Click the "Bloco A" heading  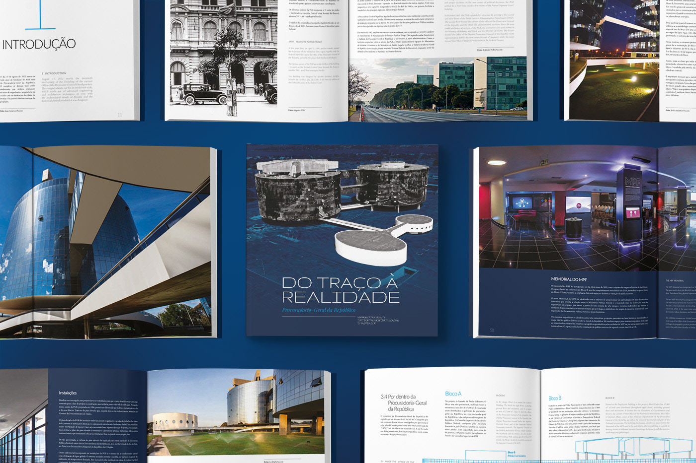point(453,394)
